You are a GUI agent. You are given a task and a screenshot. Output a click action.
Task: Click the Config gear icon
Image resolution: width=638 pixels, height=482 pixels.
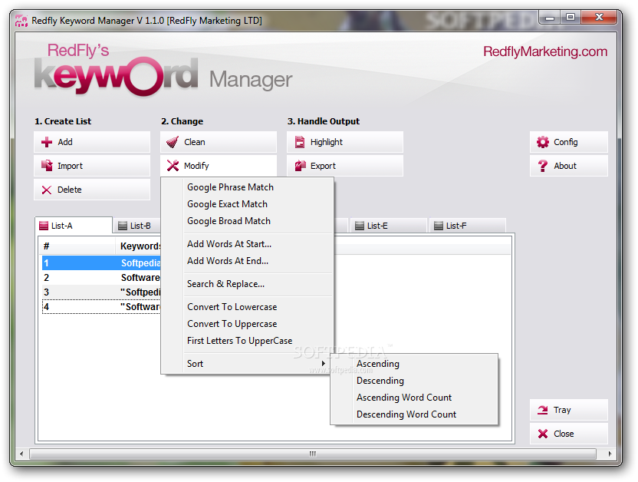pyautogui.click(x=543, y=142)
